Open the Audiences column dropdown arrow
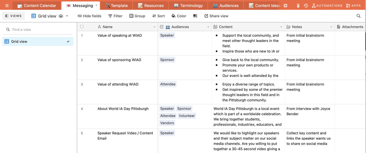Viewport: 366px width, 153px height. pyautogui.click(x=208, y=27)
